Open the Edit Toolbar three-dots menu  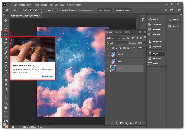(x=6, y=117)
